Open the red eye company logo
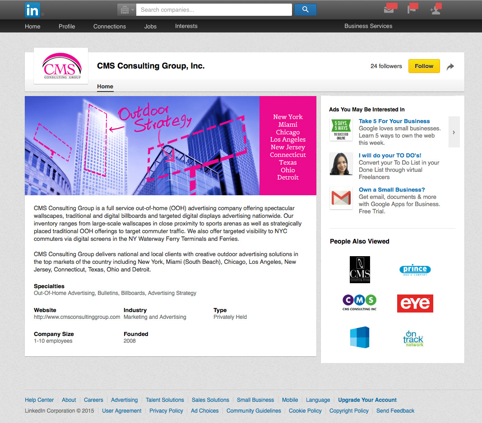The width and height of the screenshot is (482, 423). (x=415, y=303)
